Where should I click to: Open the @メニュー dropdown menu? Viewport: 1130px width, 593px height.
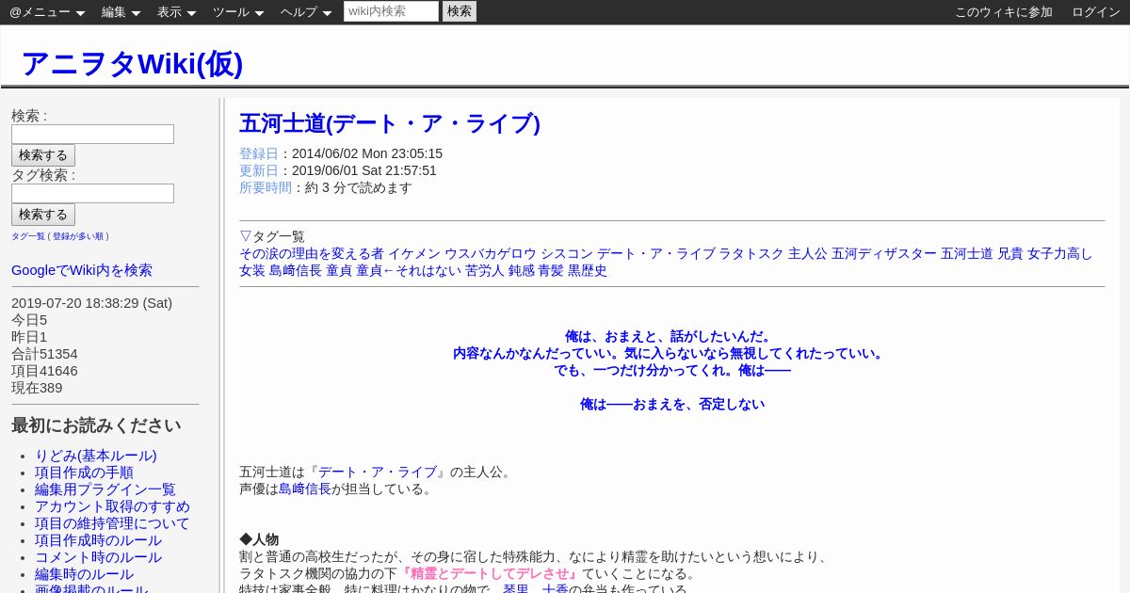(47, 12)
